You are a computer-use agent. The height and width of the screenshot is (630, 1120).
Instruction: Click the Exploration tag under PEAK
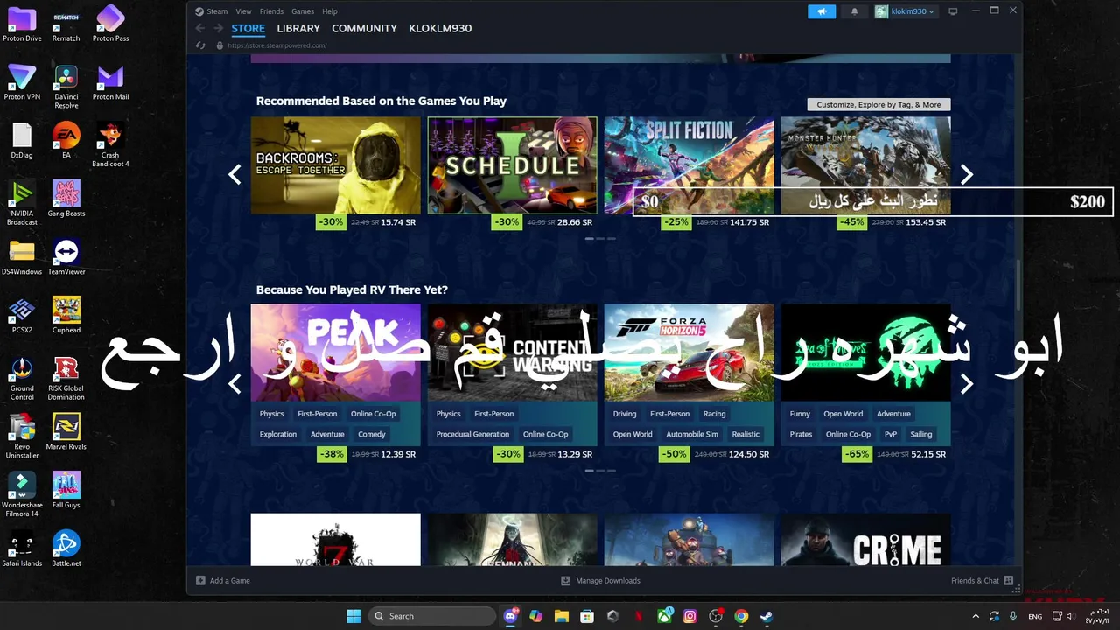(x=278, y=434)
